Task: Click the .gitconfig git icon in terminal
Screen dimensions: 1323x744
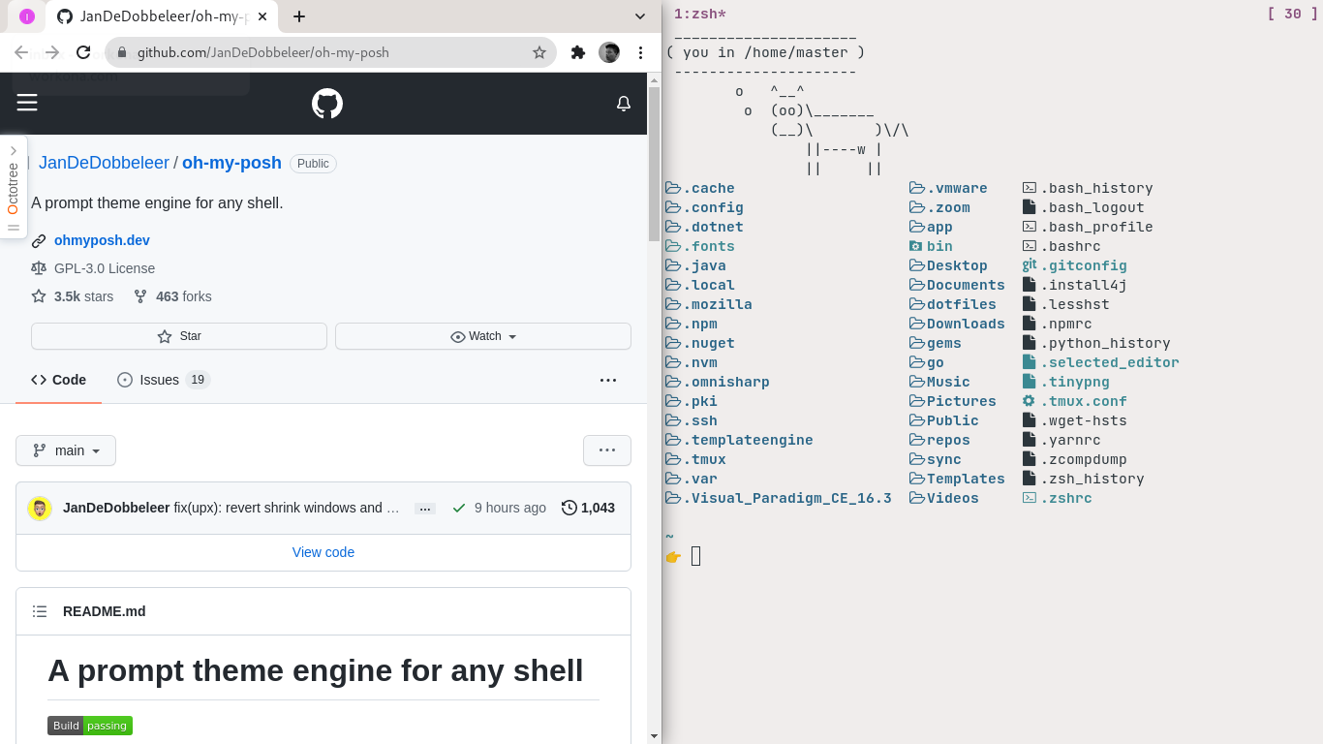Action: 1030,264
